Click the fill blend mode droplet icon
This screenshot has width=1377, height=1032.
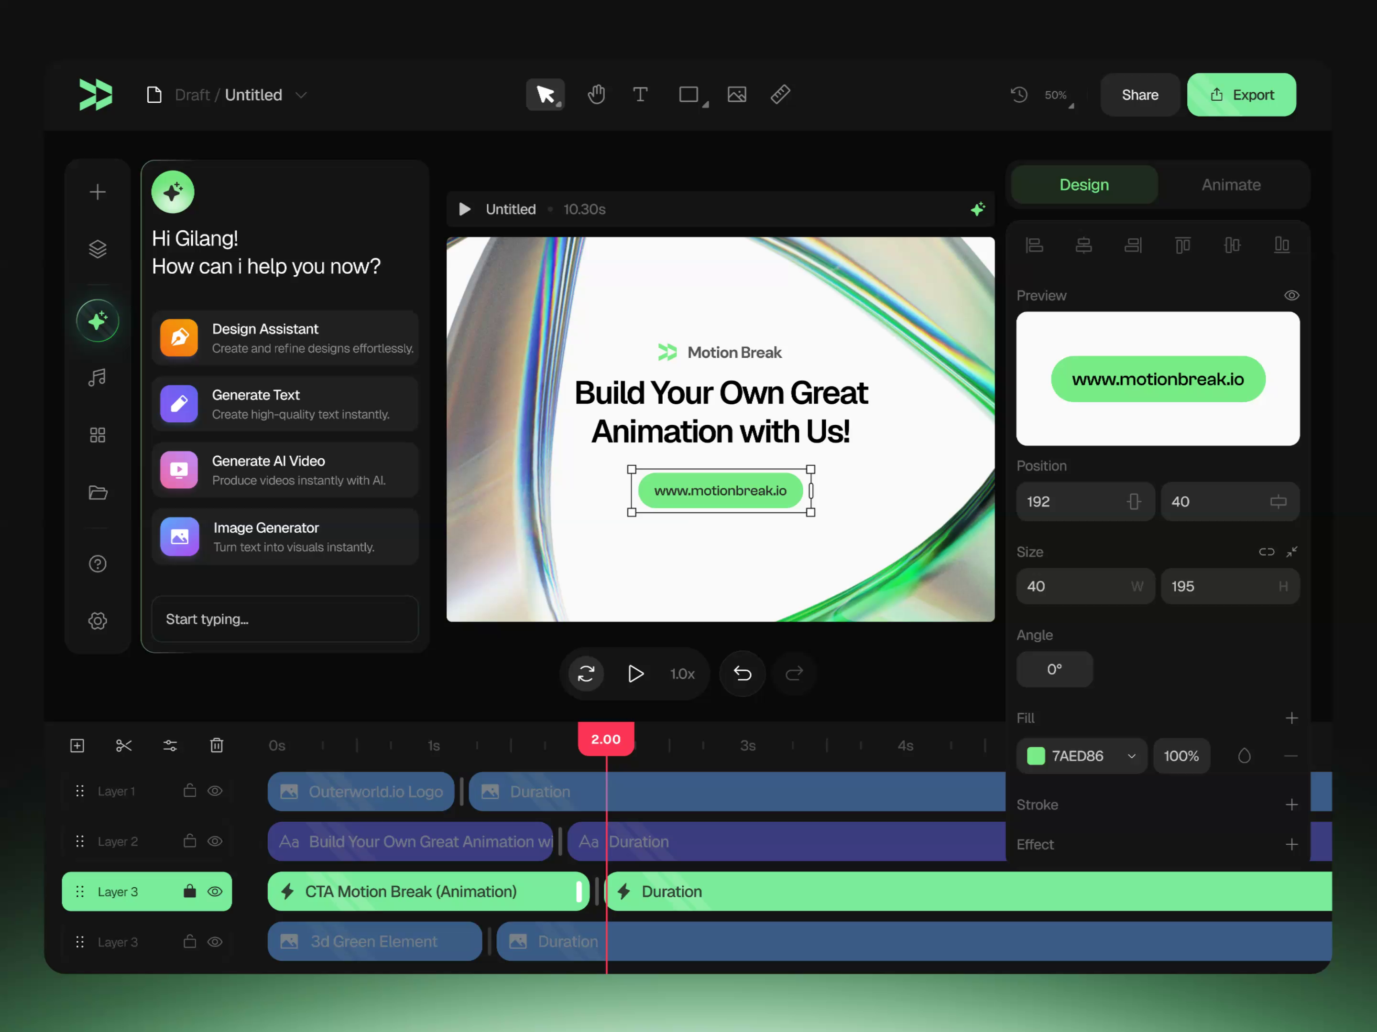click(x=1244, y=756)
